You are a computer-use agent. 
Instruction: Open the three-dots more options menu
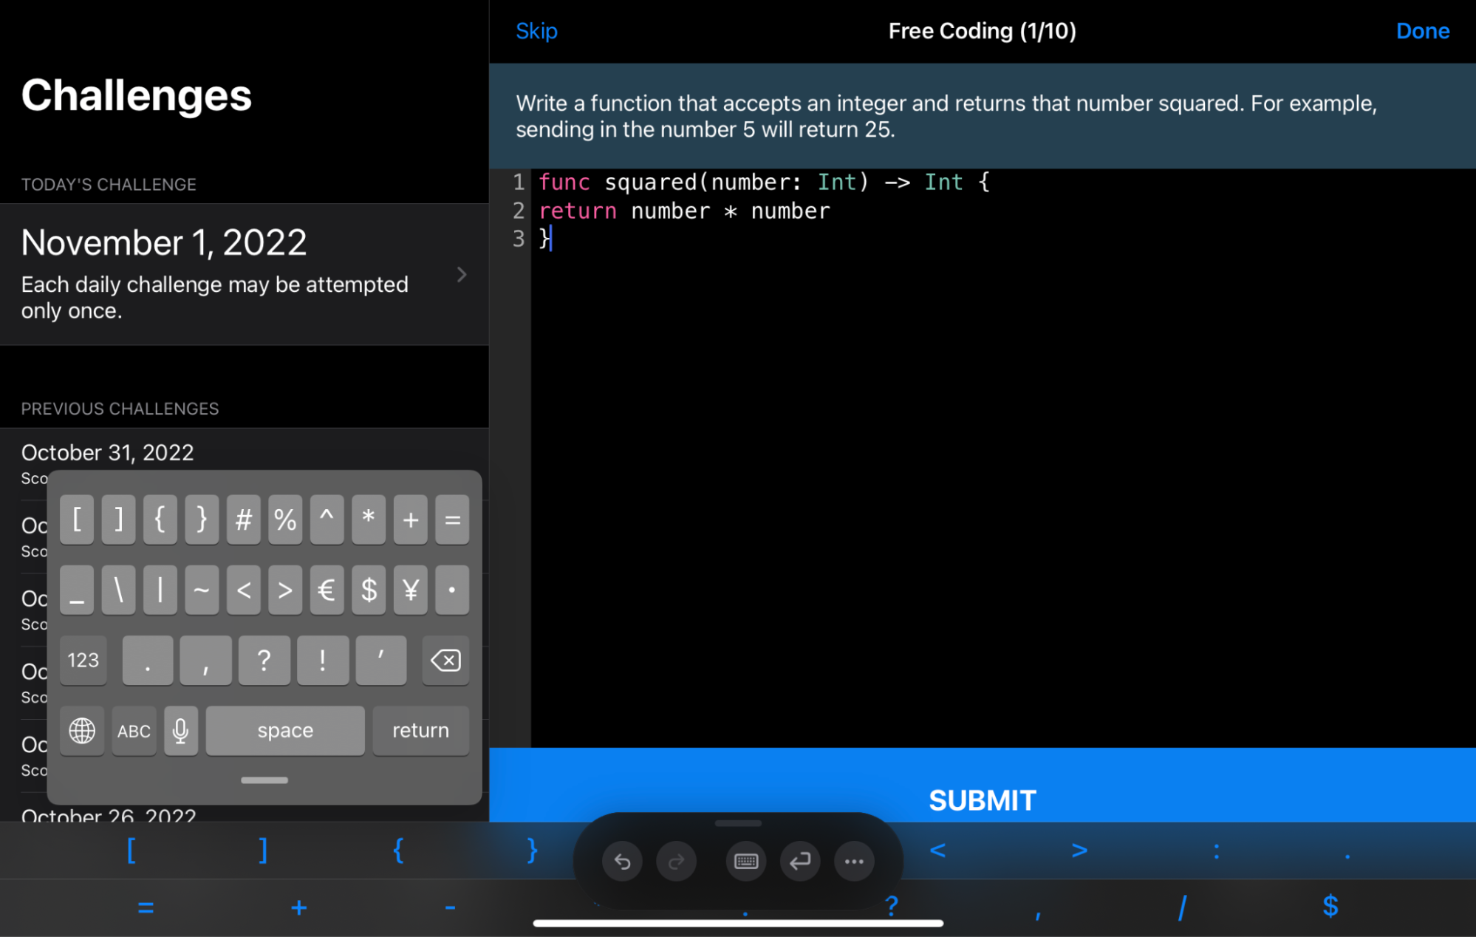tap(854, 861)
